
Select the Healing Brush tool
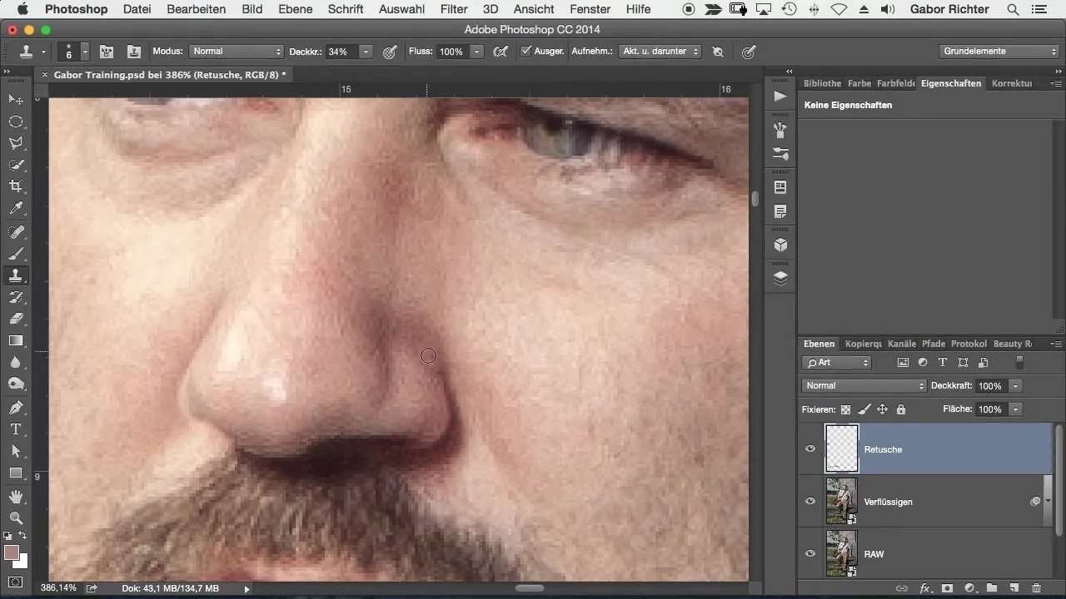[x=16, y=231]
